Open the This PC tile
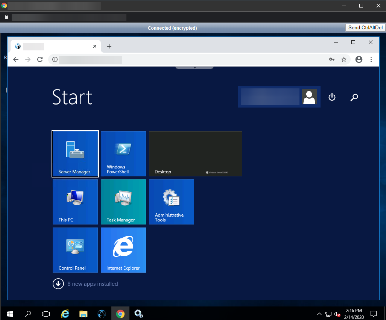The height and width of the screenshot is (320, 386). (75, 202)
